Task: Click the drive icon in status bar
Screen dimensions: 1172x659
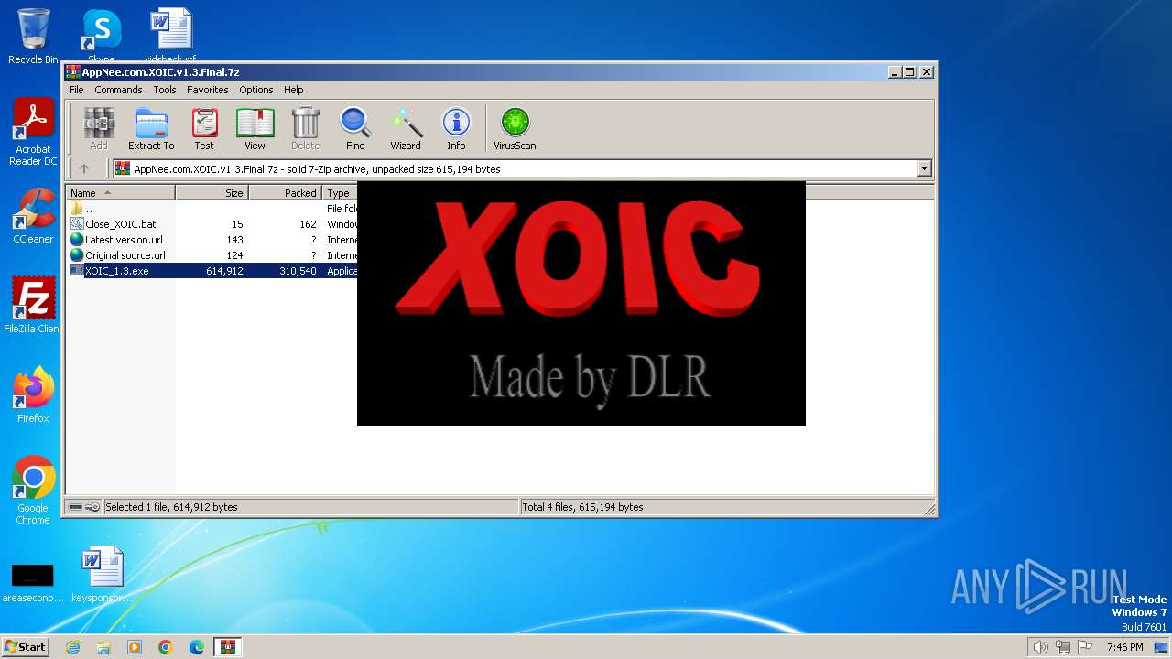Action: tap(75, 507)
